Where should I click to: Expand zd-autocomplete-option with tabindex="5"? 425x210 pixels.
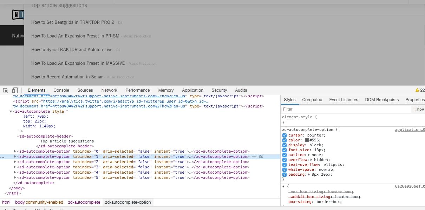click(15, 177)
